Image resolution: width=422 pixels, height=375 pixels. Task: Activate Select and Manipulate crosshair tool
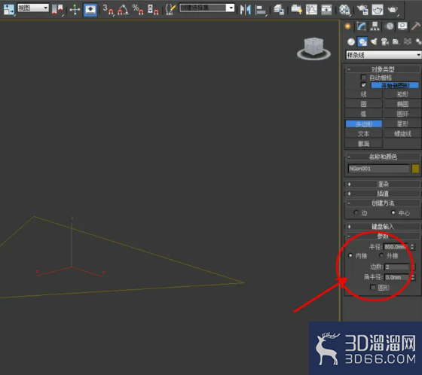click(75, 10)
